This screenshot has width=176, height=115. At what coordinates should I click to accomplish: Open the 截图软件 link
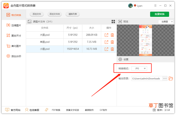tap(89, 110)
